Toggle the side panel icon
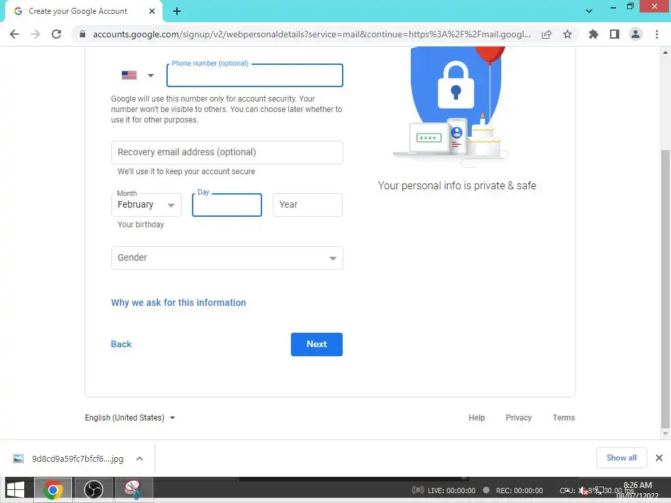 coord(615,34)
